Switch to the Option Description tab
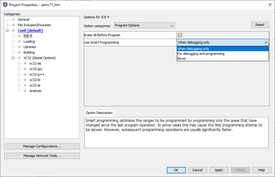The height and width of the screenshot is (177, 275). [99, 113]
